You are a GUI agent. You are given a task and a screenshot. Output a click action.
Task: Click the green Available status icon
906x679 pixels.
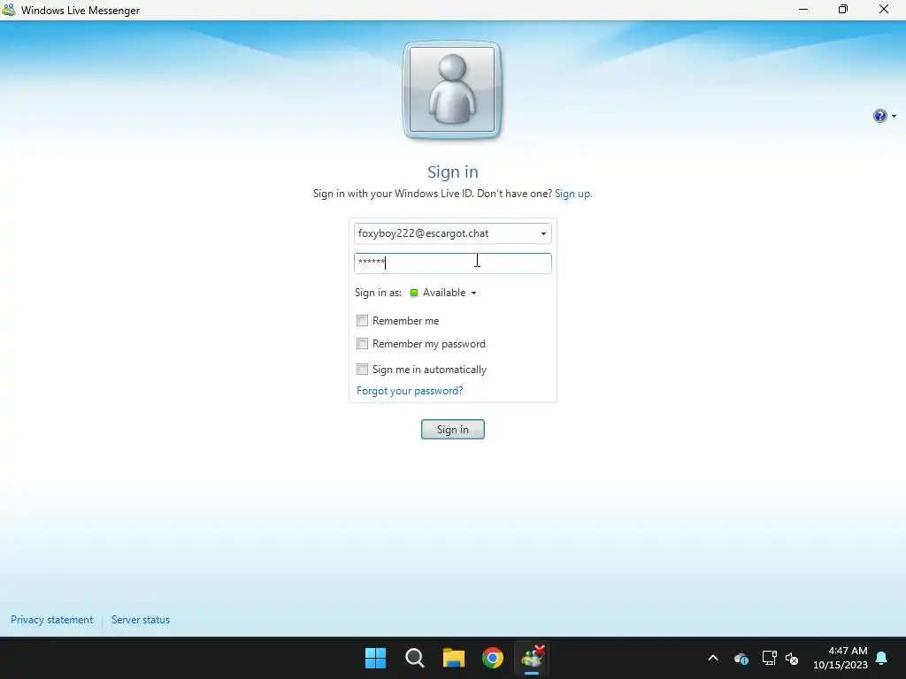tap(414, 293)
